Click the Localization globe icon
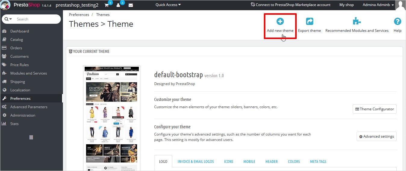The image size is (406, 171). (4, 90)
